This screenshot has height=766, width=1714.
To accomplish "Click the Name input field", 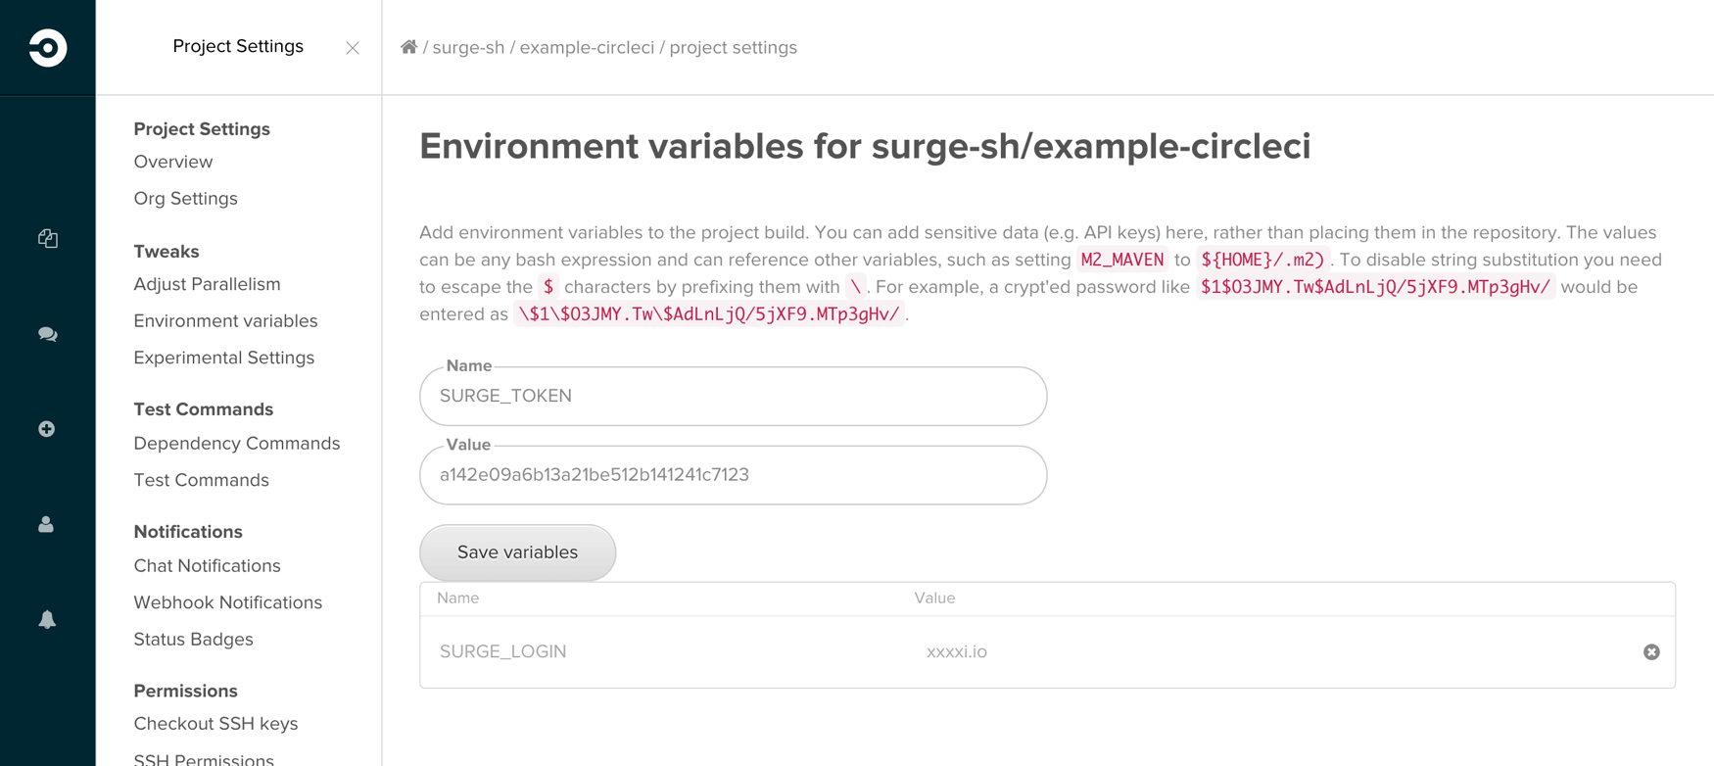I will (734, 396).
